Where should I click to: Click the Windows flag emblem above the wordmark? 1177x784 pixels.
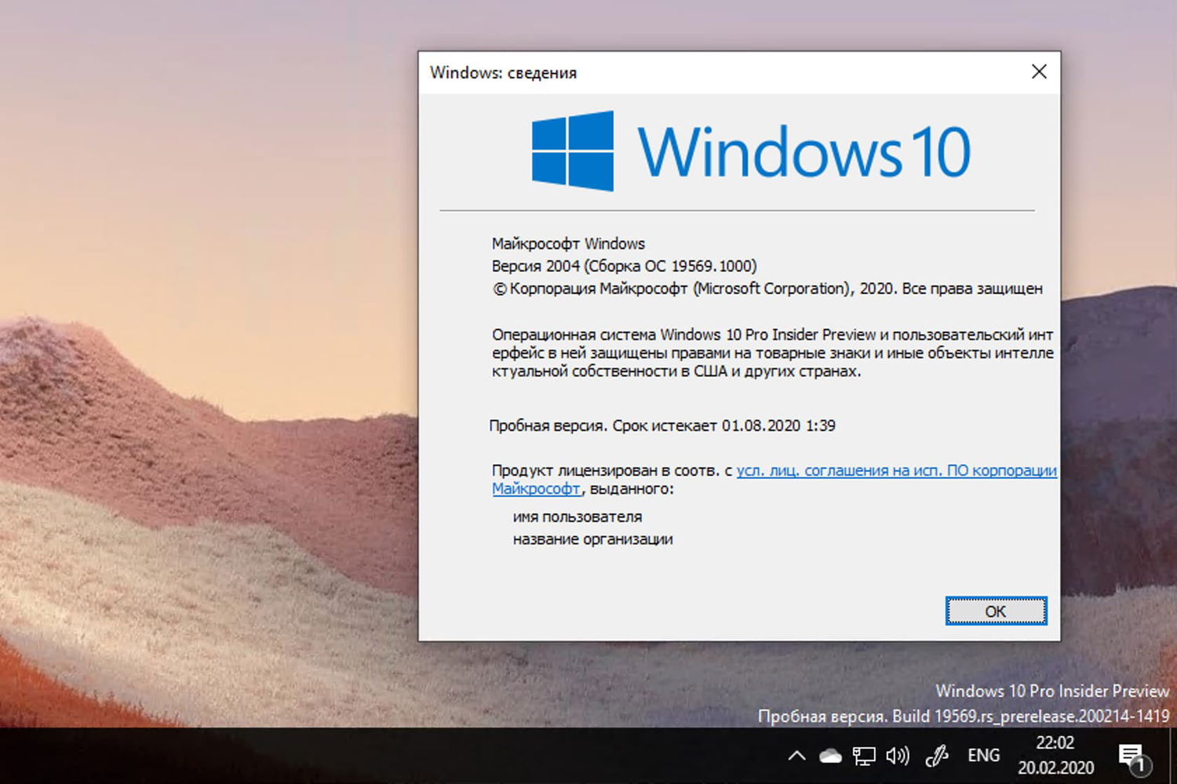(572, 151)
